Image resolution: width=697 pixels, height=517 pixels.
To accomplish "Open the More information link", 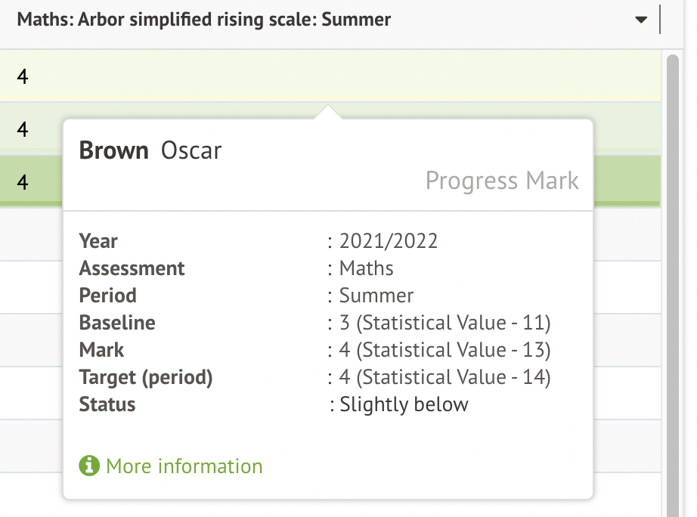I will (x=184, y=466).
